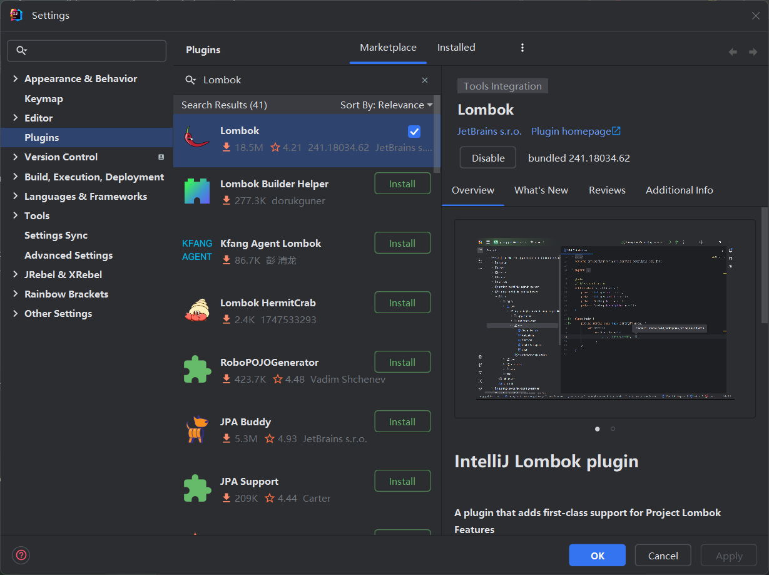
Task: Click the plugin search magnifier icon
Action: point(191,80)
